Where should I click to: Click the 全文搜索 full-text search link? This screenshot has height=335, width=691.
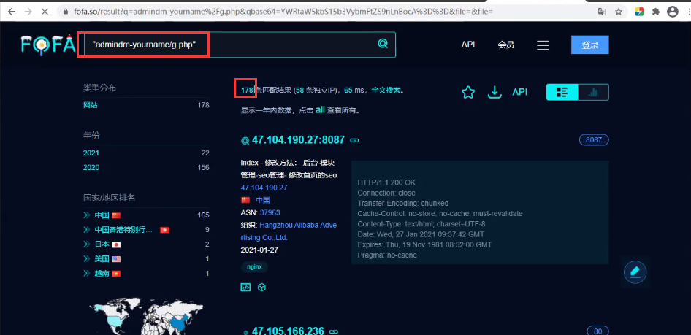[x=387, y=91]
